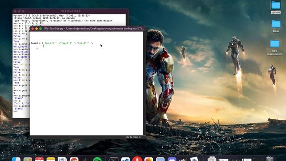Click the '>>> a == b' line in shell

pyautogui.click(x=21, y=39)
